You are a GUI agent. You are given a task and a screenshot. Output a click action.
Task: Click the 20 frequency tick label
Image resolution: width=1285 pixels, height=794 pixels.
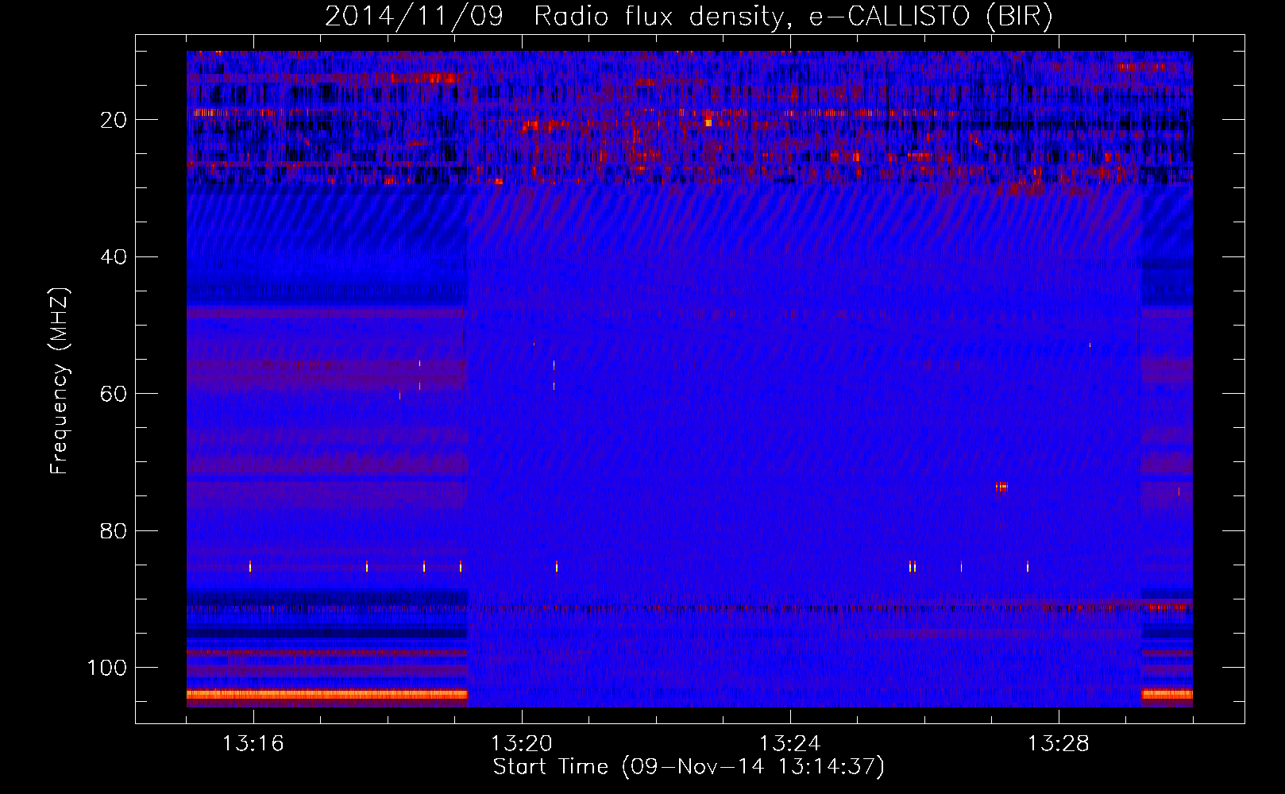tap(114, 120)
